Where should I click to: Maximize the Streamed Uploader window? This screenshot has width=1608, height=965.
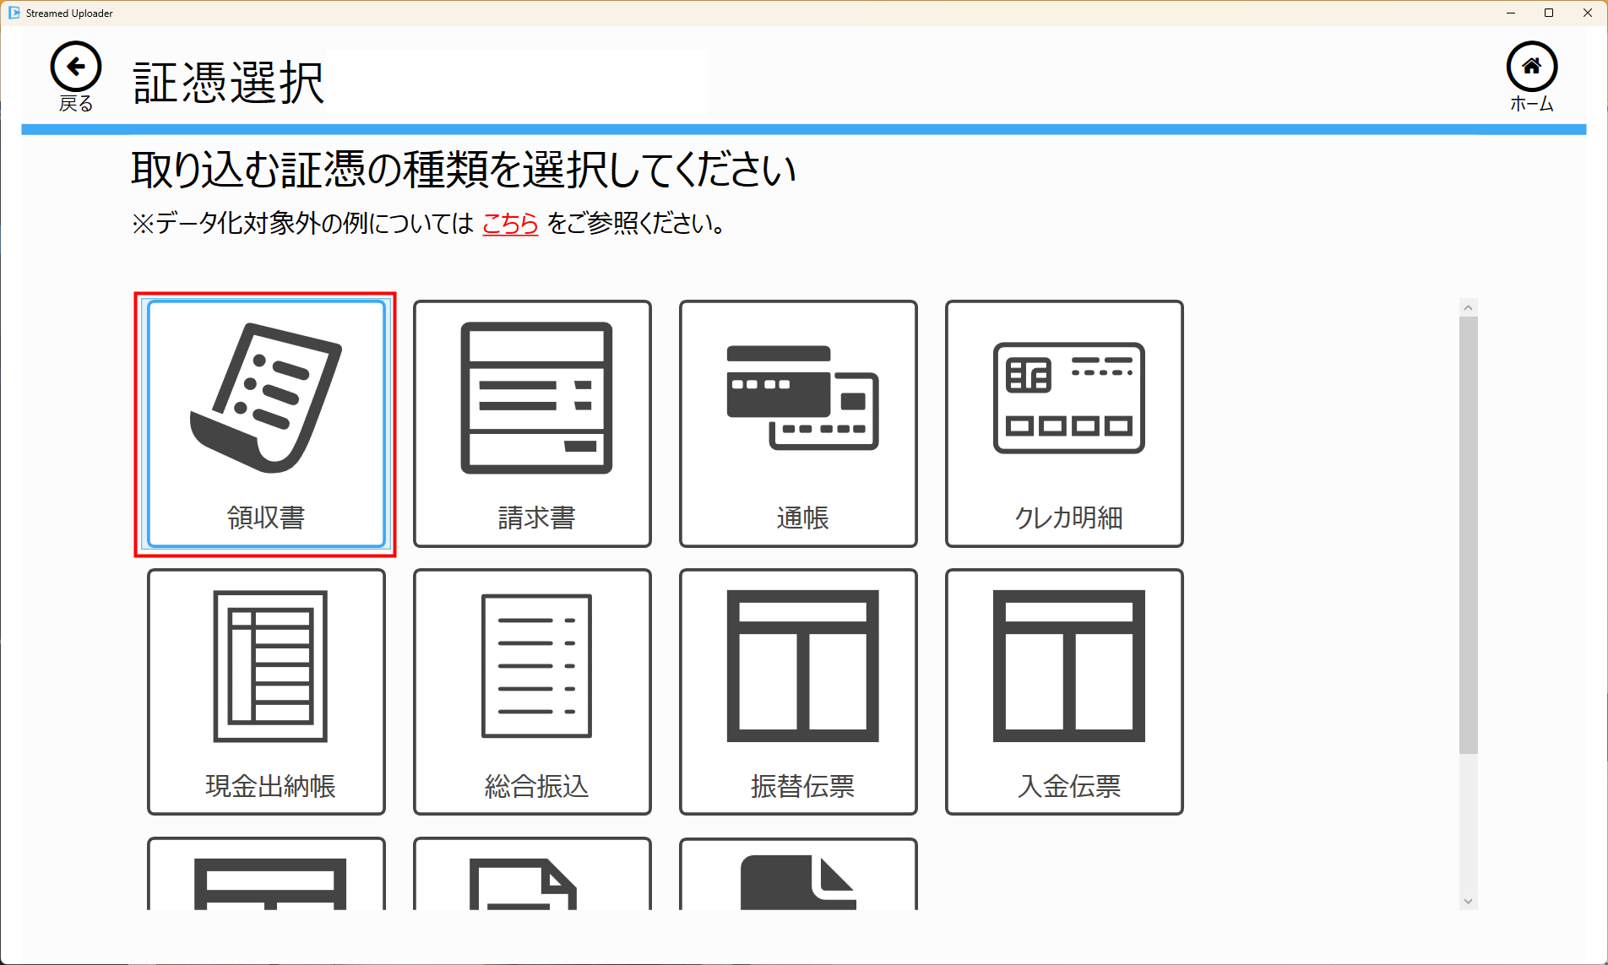point(1548,13)
